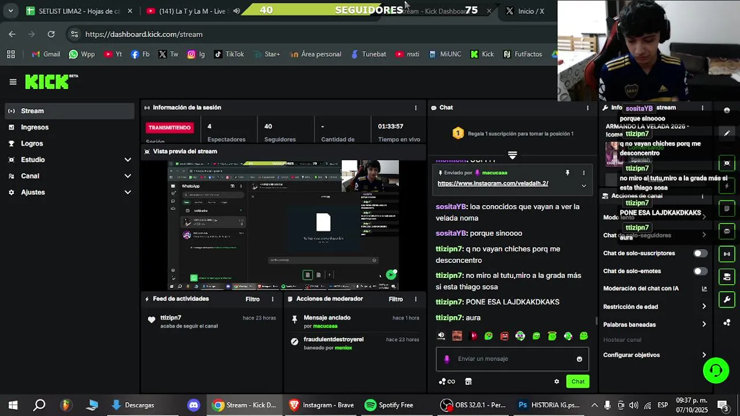Open the Stream sidebar item
This screenshot has height=416, width=740.
point(68,111)
